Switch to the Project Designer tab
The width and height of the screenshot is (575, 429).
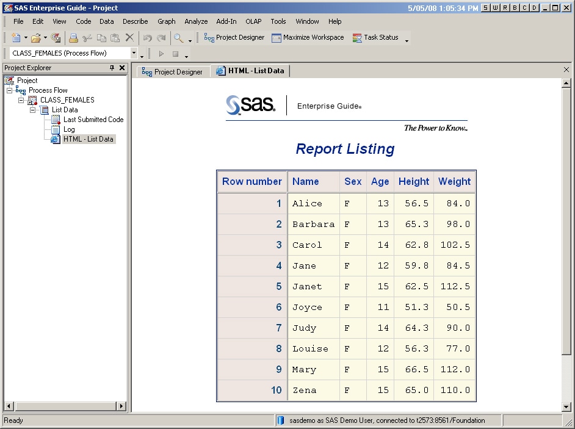tap(172, 71)
